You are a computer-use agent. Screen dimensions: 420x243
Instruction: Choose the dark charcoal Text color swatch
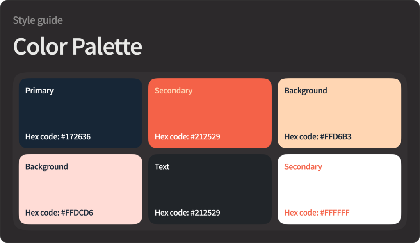coord(210,189)
